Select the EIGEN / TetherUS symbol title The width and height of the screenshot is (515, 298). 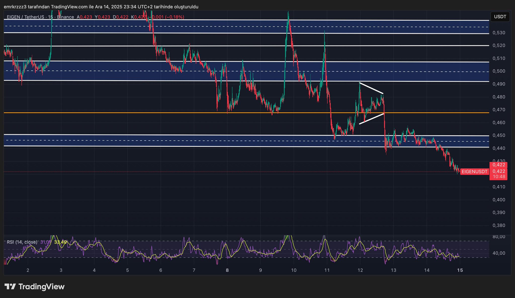pos(25,17)
